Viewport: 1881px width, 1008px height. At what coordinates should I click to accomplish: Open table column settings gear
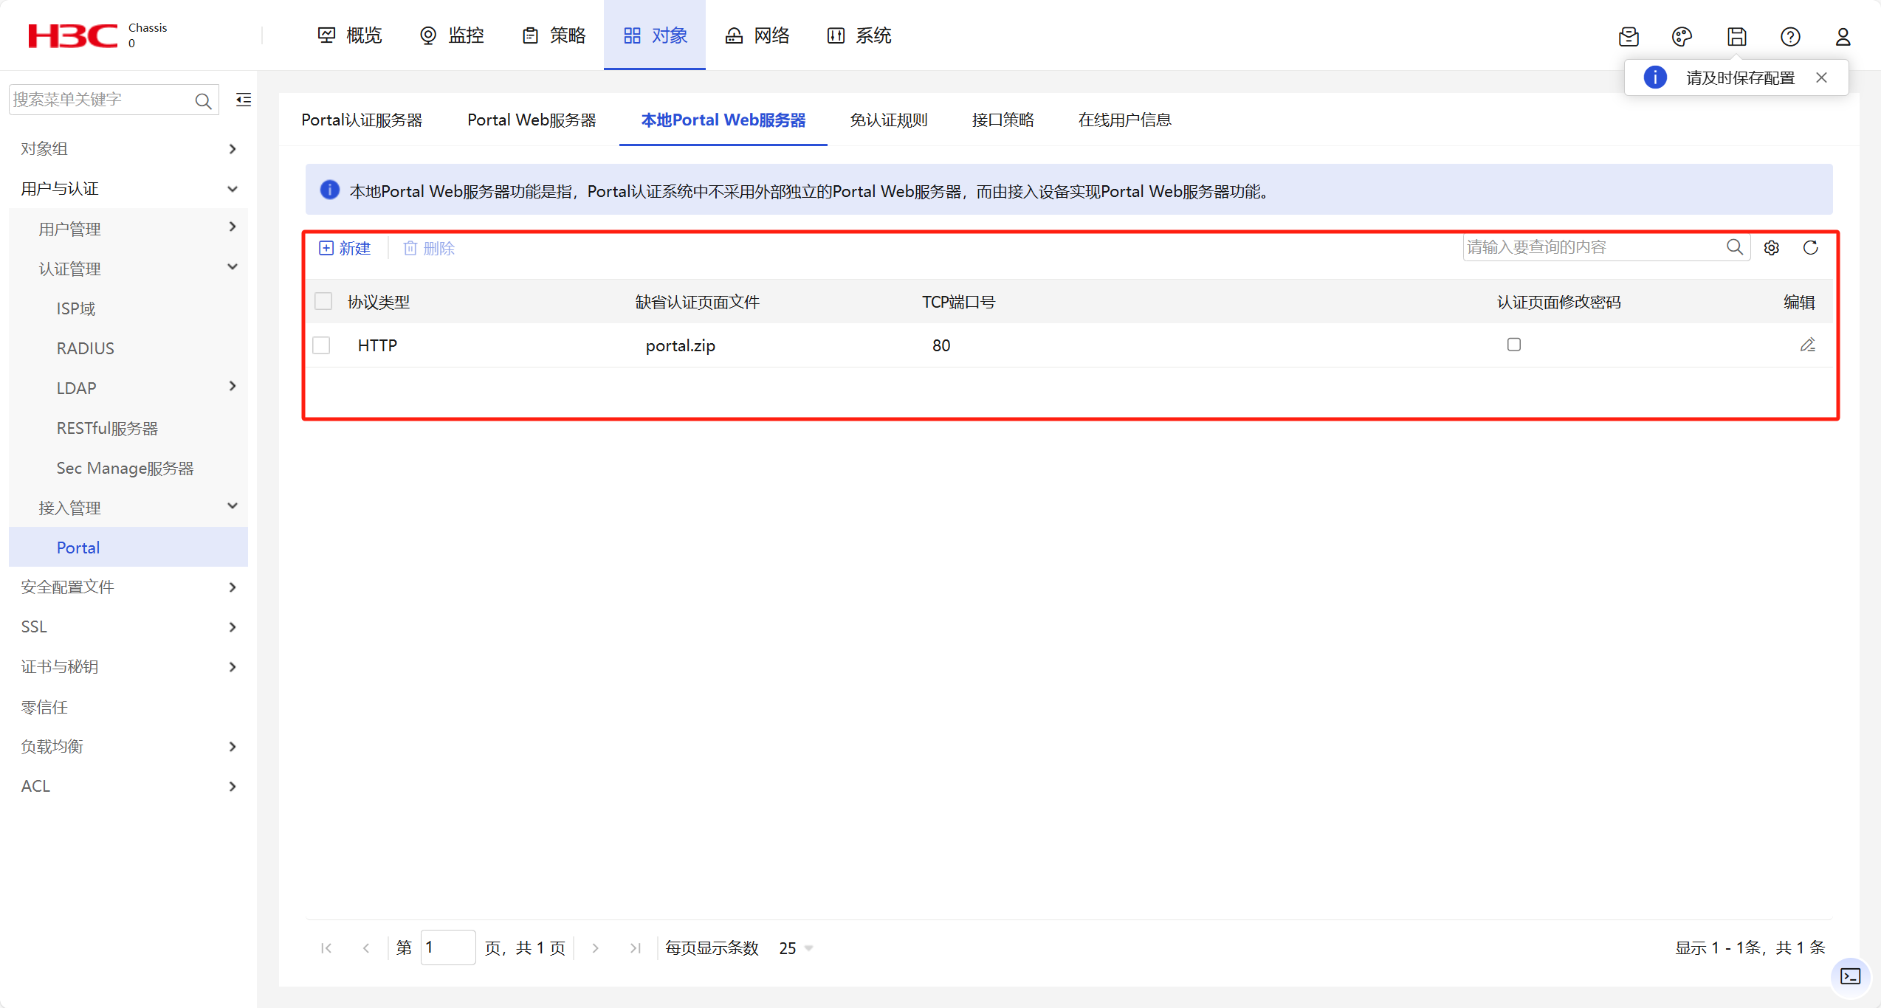(1772, 247)
